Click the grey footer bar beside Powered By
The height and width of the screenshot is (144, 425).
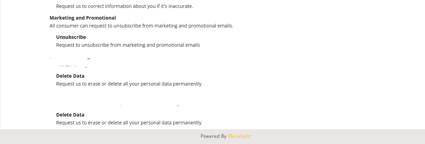tap(309, 136)
